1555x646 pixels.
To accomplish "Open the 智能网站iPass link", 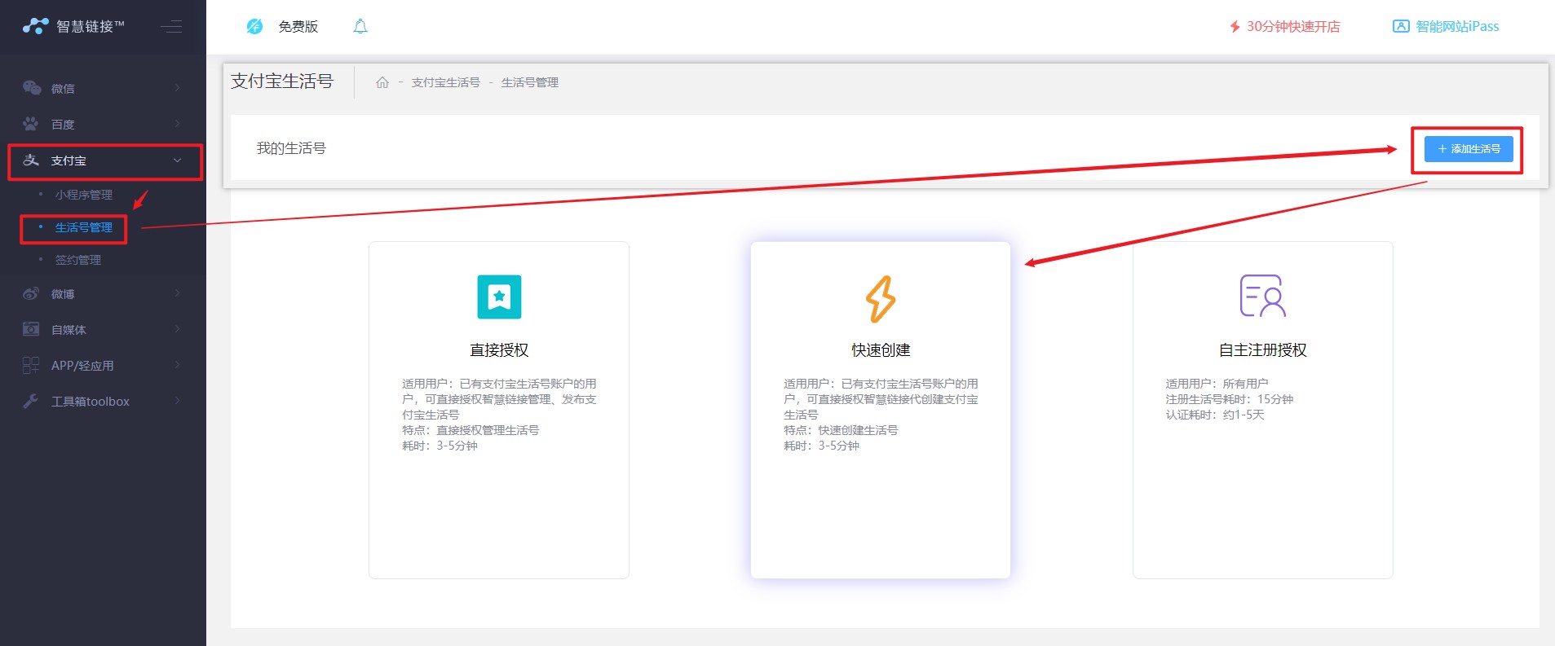I will pyautogui.click(x=1457, y=27).
